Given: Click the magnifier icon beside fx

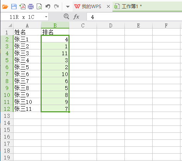Looking at the screenshot, I should (66, 17).
